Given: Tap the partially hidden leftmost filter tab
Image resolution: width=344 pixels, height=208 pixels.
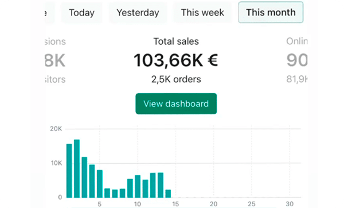Looking at the screenshot, I should click(49, 13).
